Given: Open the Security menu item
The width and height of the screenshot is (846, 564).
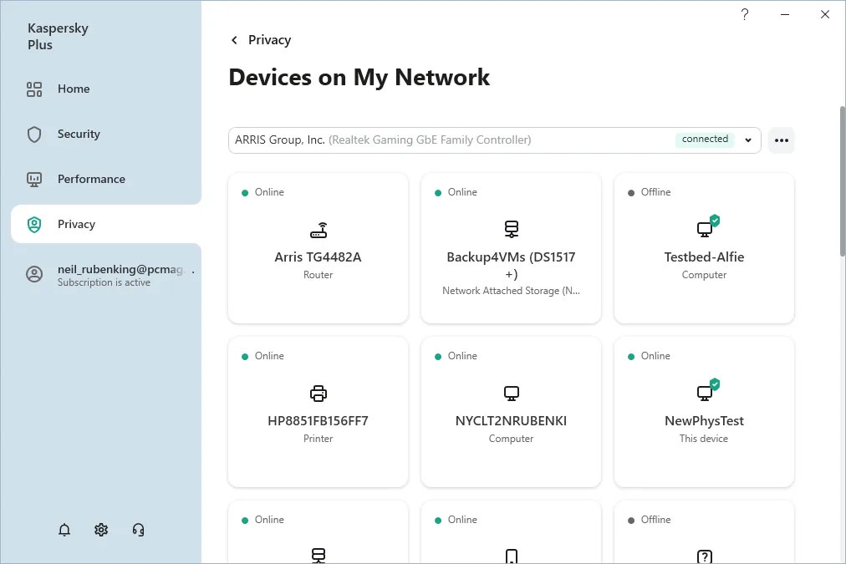Looking at the screenshot, I should tap(105, 135).
